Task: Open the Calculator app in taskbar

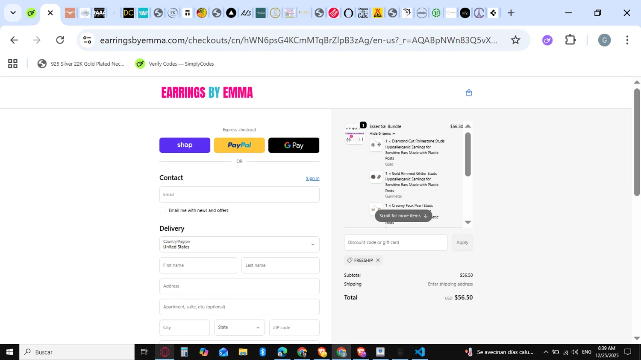Action: coord(184,352)
